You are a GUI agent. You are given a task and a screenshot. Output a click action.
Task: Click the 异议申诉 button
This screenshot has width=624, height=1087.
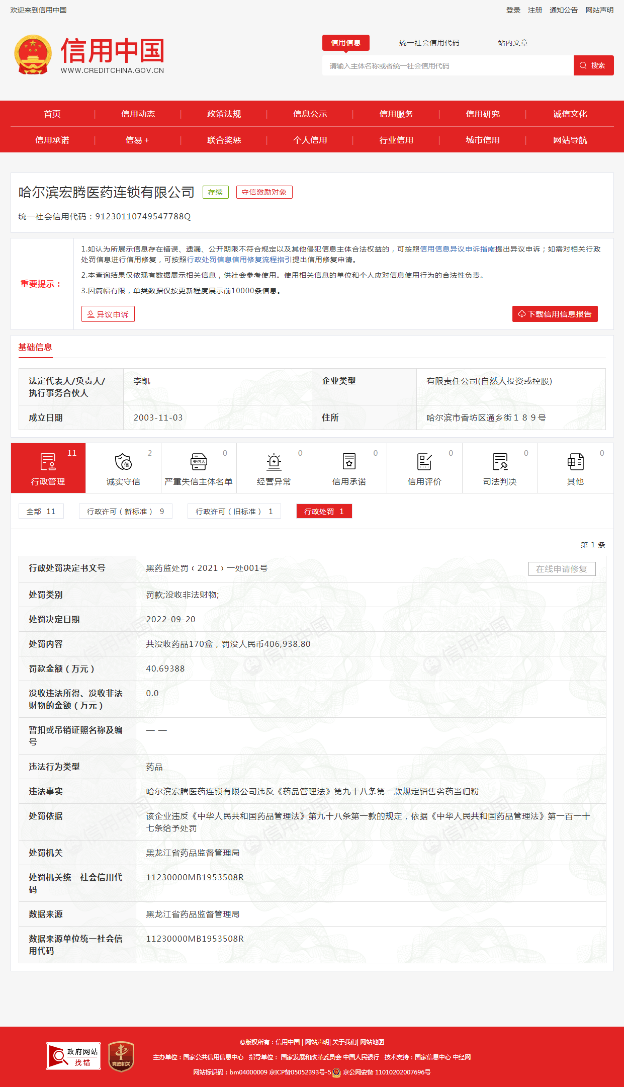tap(108, 314)
